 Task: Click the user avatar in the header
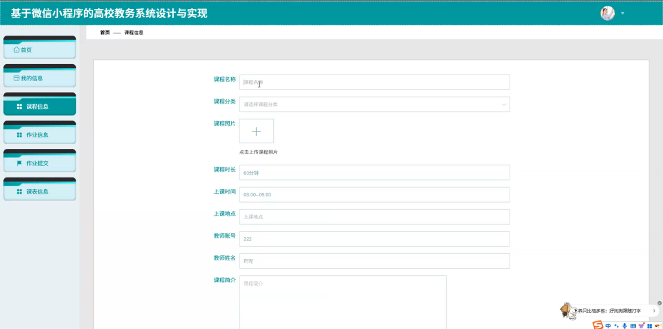pyautogui.click(x=607, y=13)
